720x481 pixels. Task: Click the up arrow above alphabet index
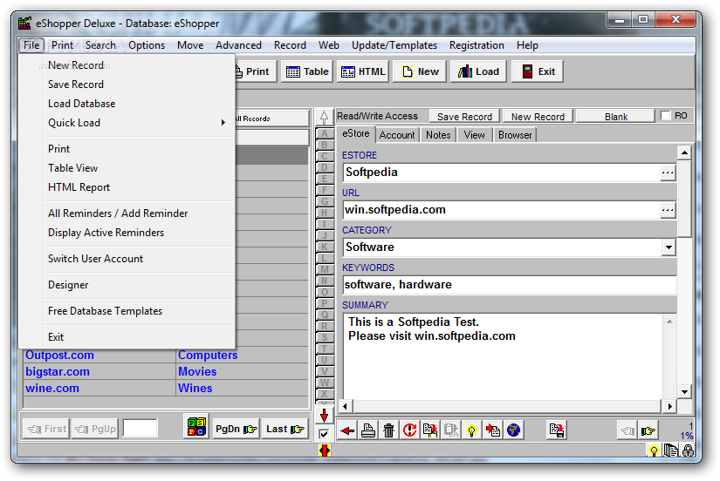[324, 118]
